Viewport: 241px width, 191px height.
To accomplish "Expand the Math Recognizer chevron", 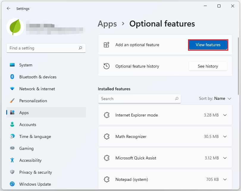I will click(225, 136).
